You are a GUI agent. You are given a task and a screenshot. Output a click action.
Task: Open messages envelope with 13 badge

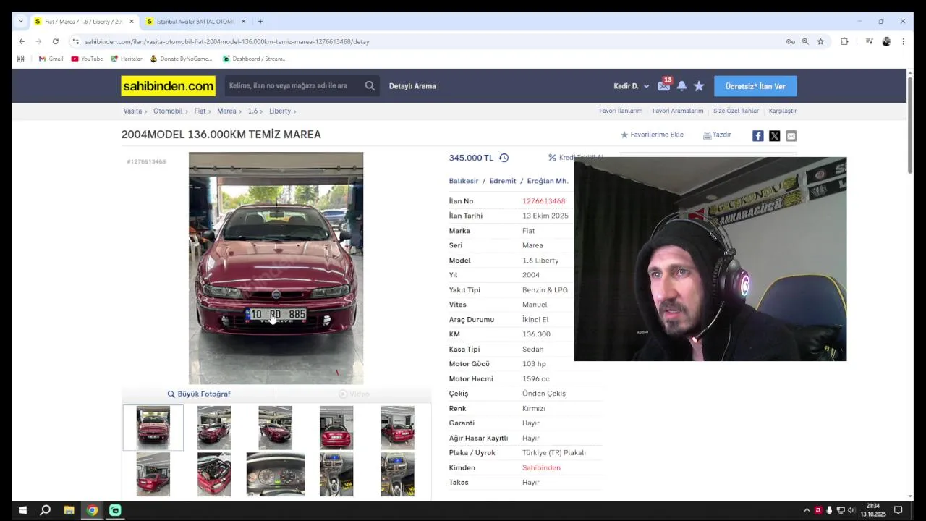click(663, 85)
